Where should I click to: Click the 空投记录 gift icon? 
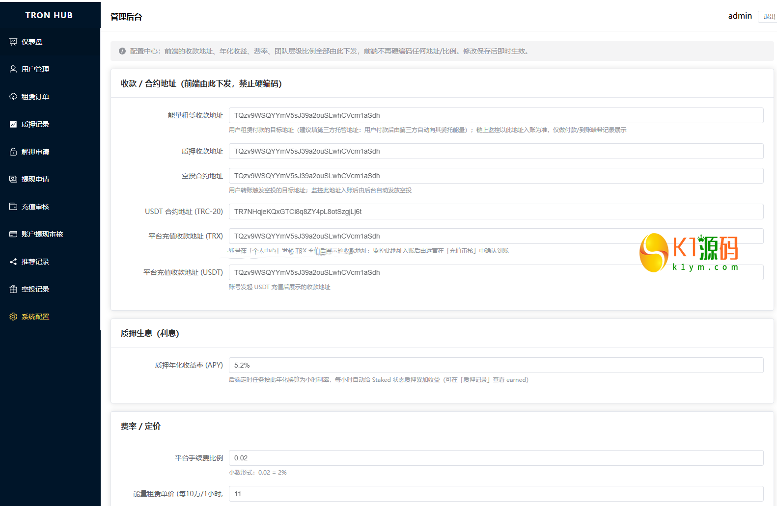13,289
